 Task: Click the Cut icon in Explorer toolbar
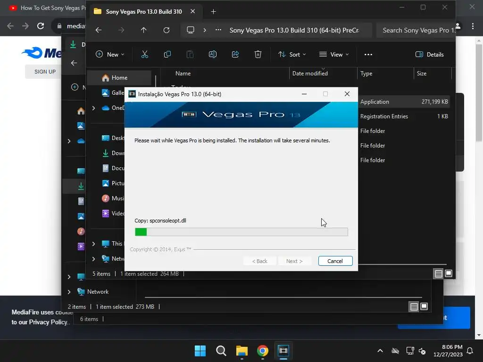[144, 55]
